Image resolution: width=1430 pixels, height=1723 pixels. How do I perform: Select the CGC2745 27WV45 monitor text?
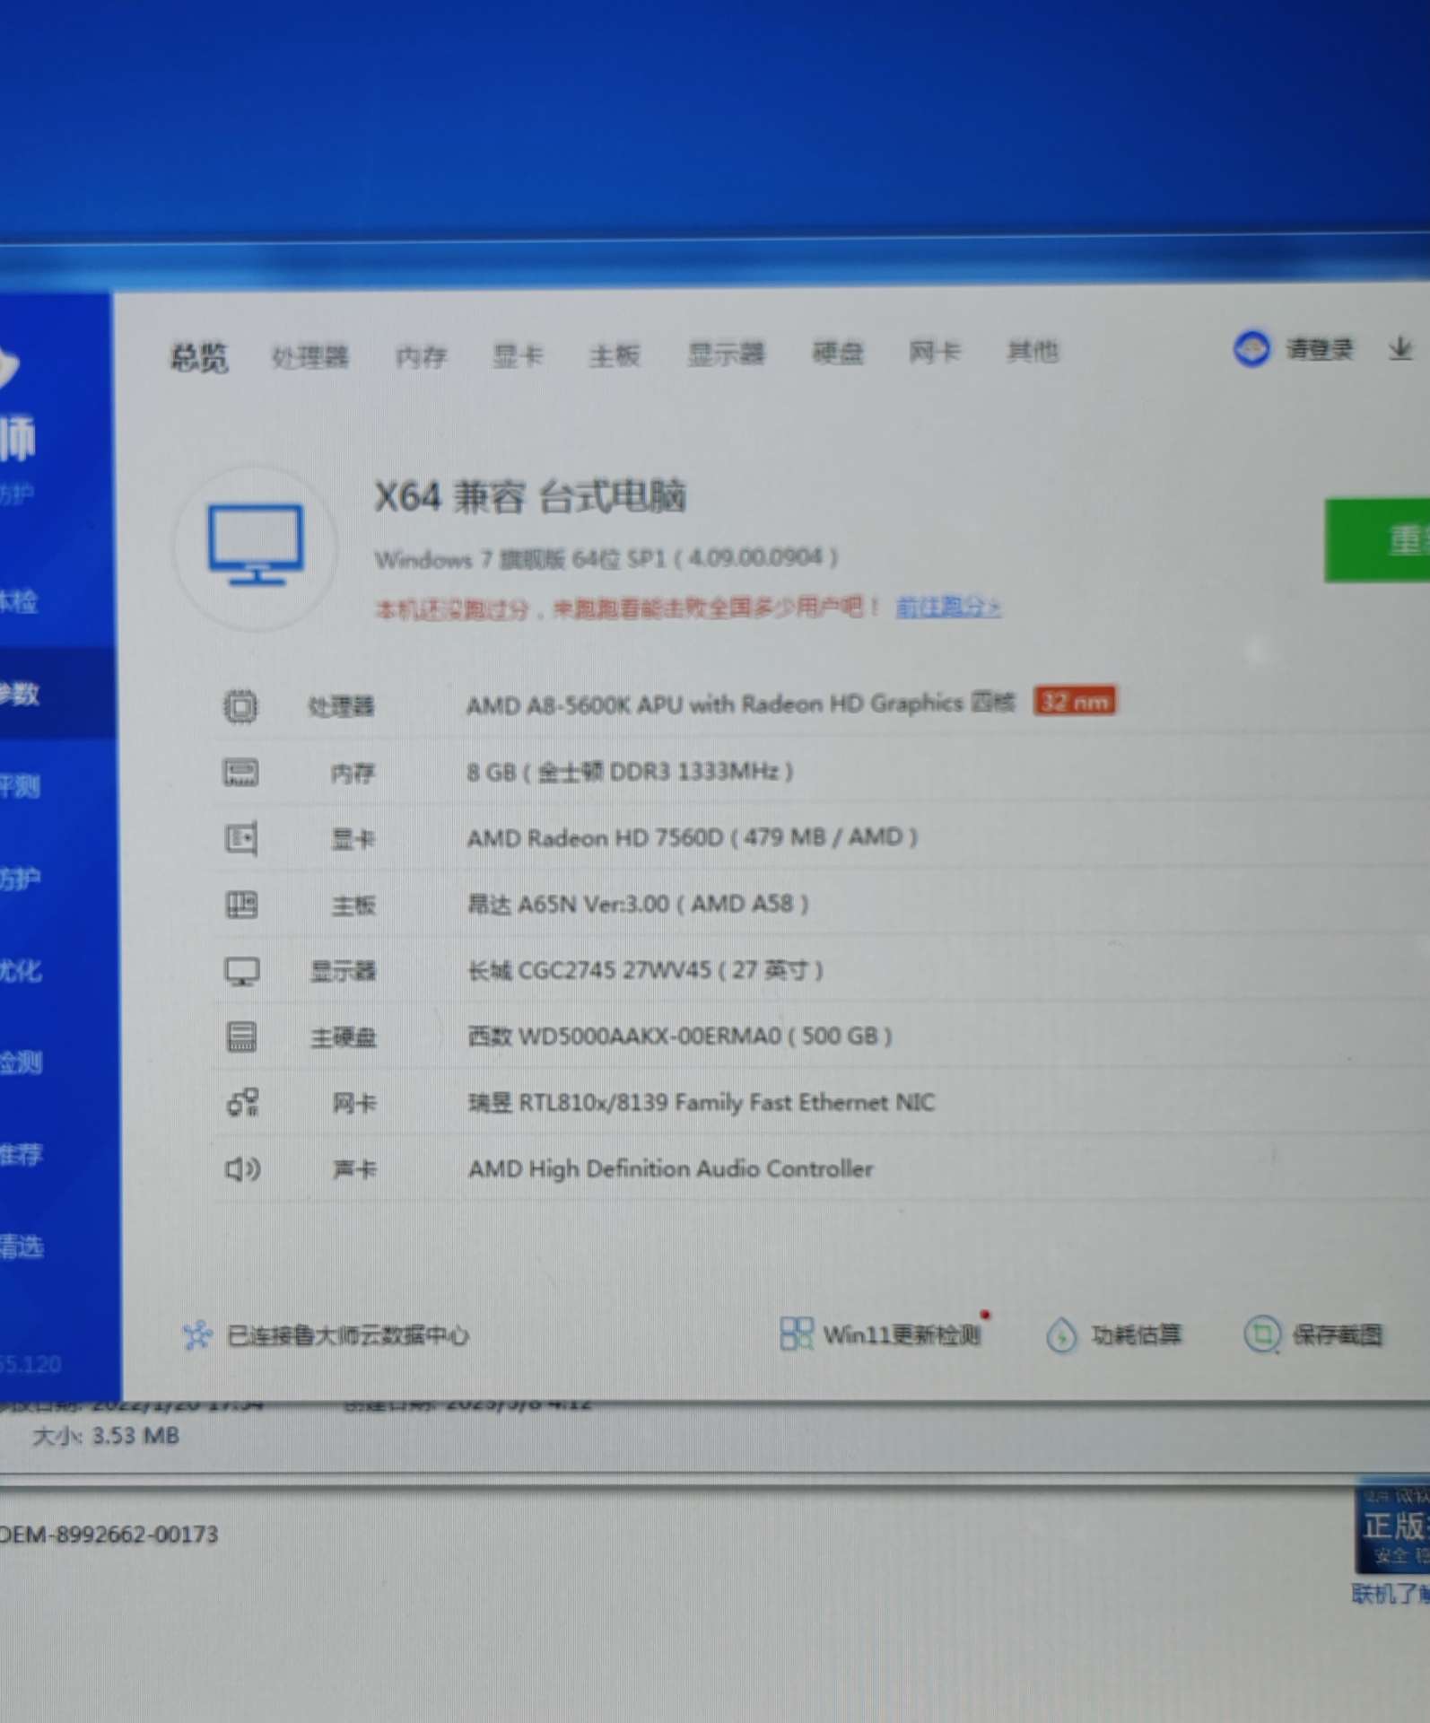pos(645,970)
